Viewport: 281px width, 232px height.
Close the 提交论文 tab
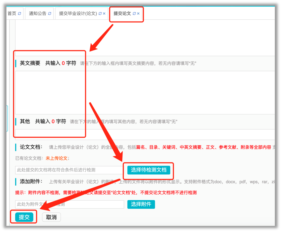138,13
